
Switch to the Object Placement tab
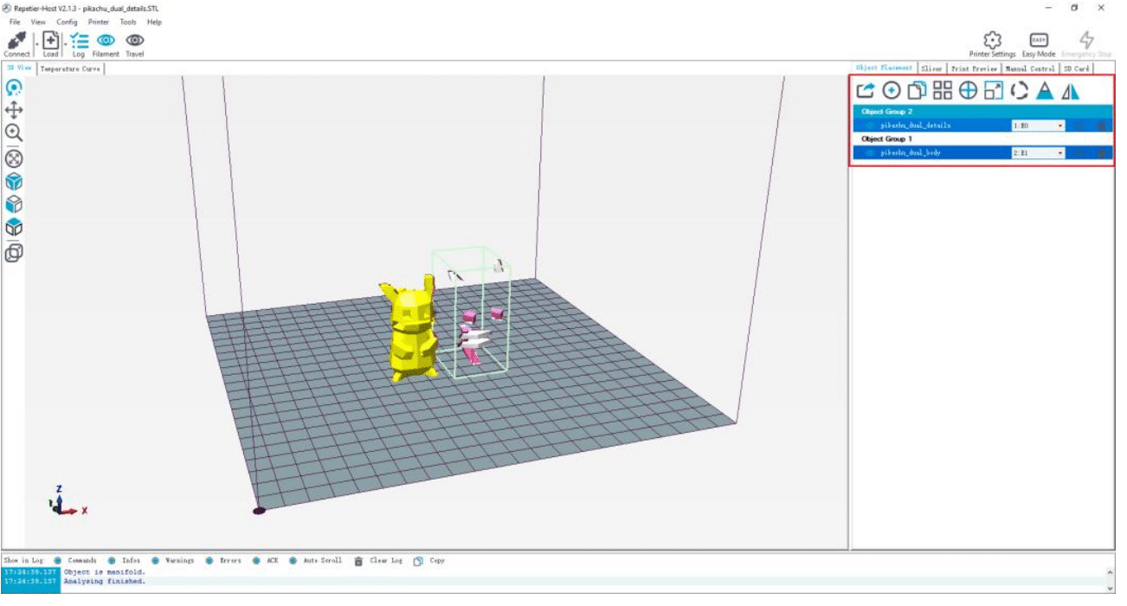[884, 68]
